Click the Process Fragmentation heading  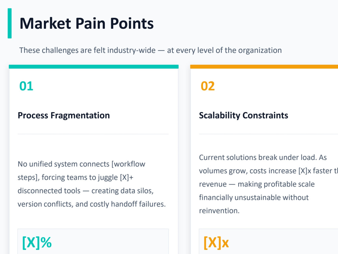point(64,115)
